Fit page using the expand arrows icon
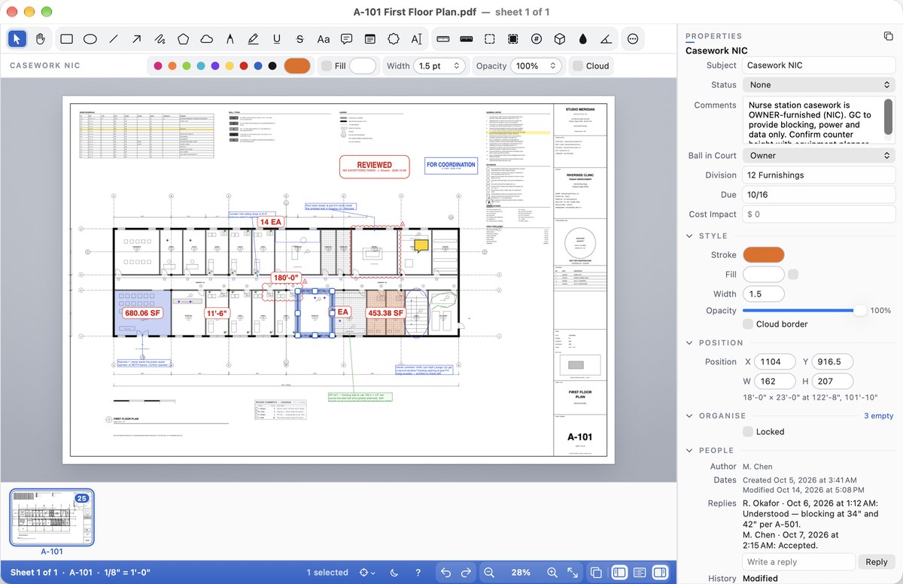Screen dimensions: 903x584 click(572, 573)
